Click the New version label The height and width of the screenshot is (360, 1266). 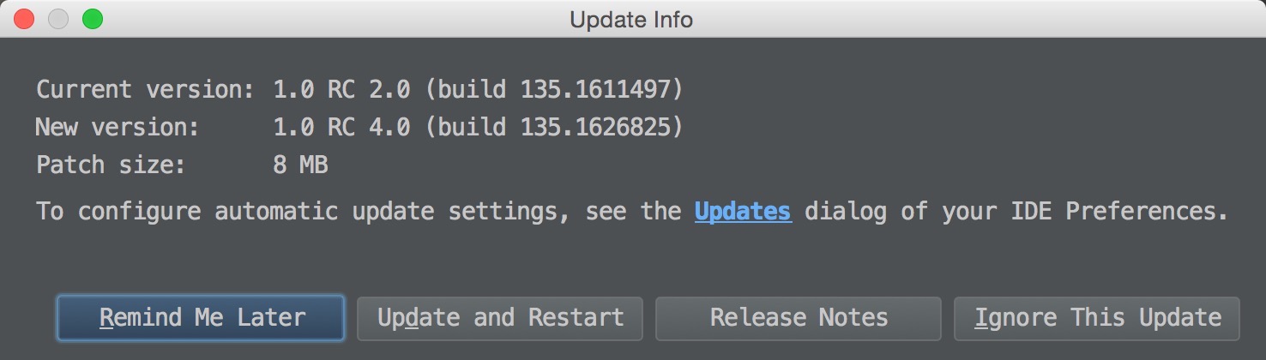point(118,128)
